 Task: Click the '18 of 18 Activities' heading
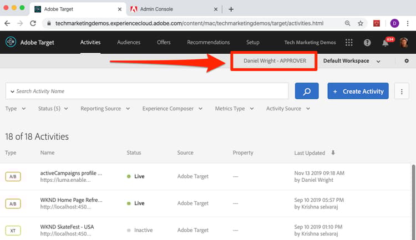[x=37, y=136]
